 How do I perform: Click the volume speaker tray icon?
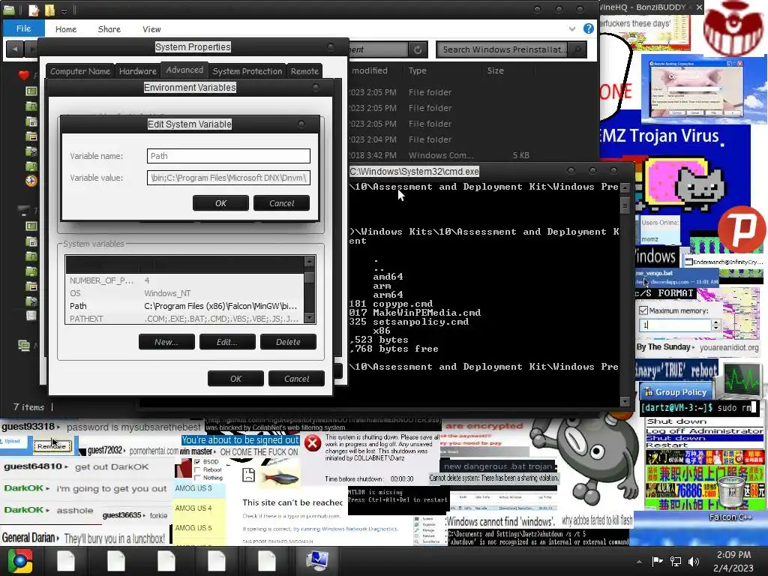coord(694,562)
